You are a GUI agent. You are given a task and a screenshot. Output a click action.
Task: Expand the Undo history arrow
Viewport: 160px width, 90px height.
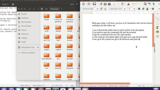[136, 4]
